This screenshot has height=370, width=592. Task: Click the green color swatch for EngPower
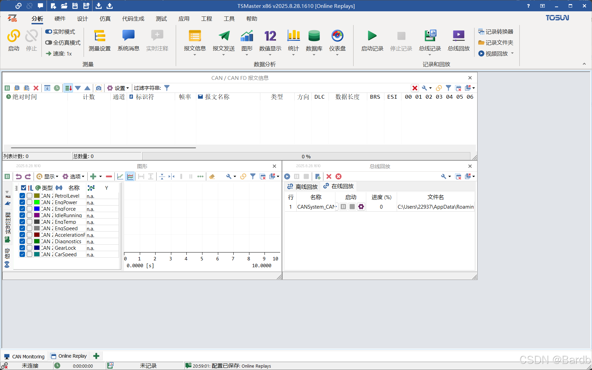click(x=37, y=202)
